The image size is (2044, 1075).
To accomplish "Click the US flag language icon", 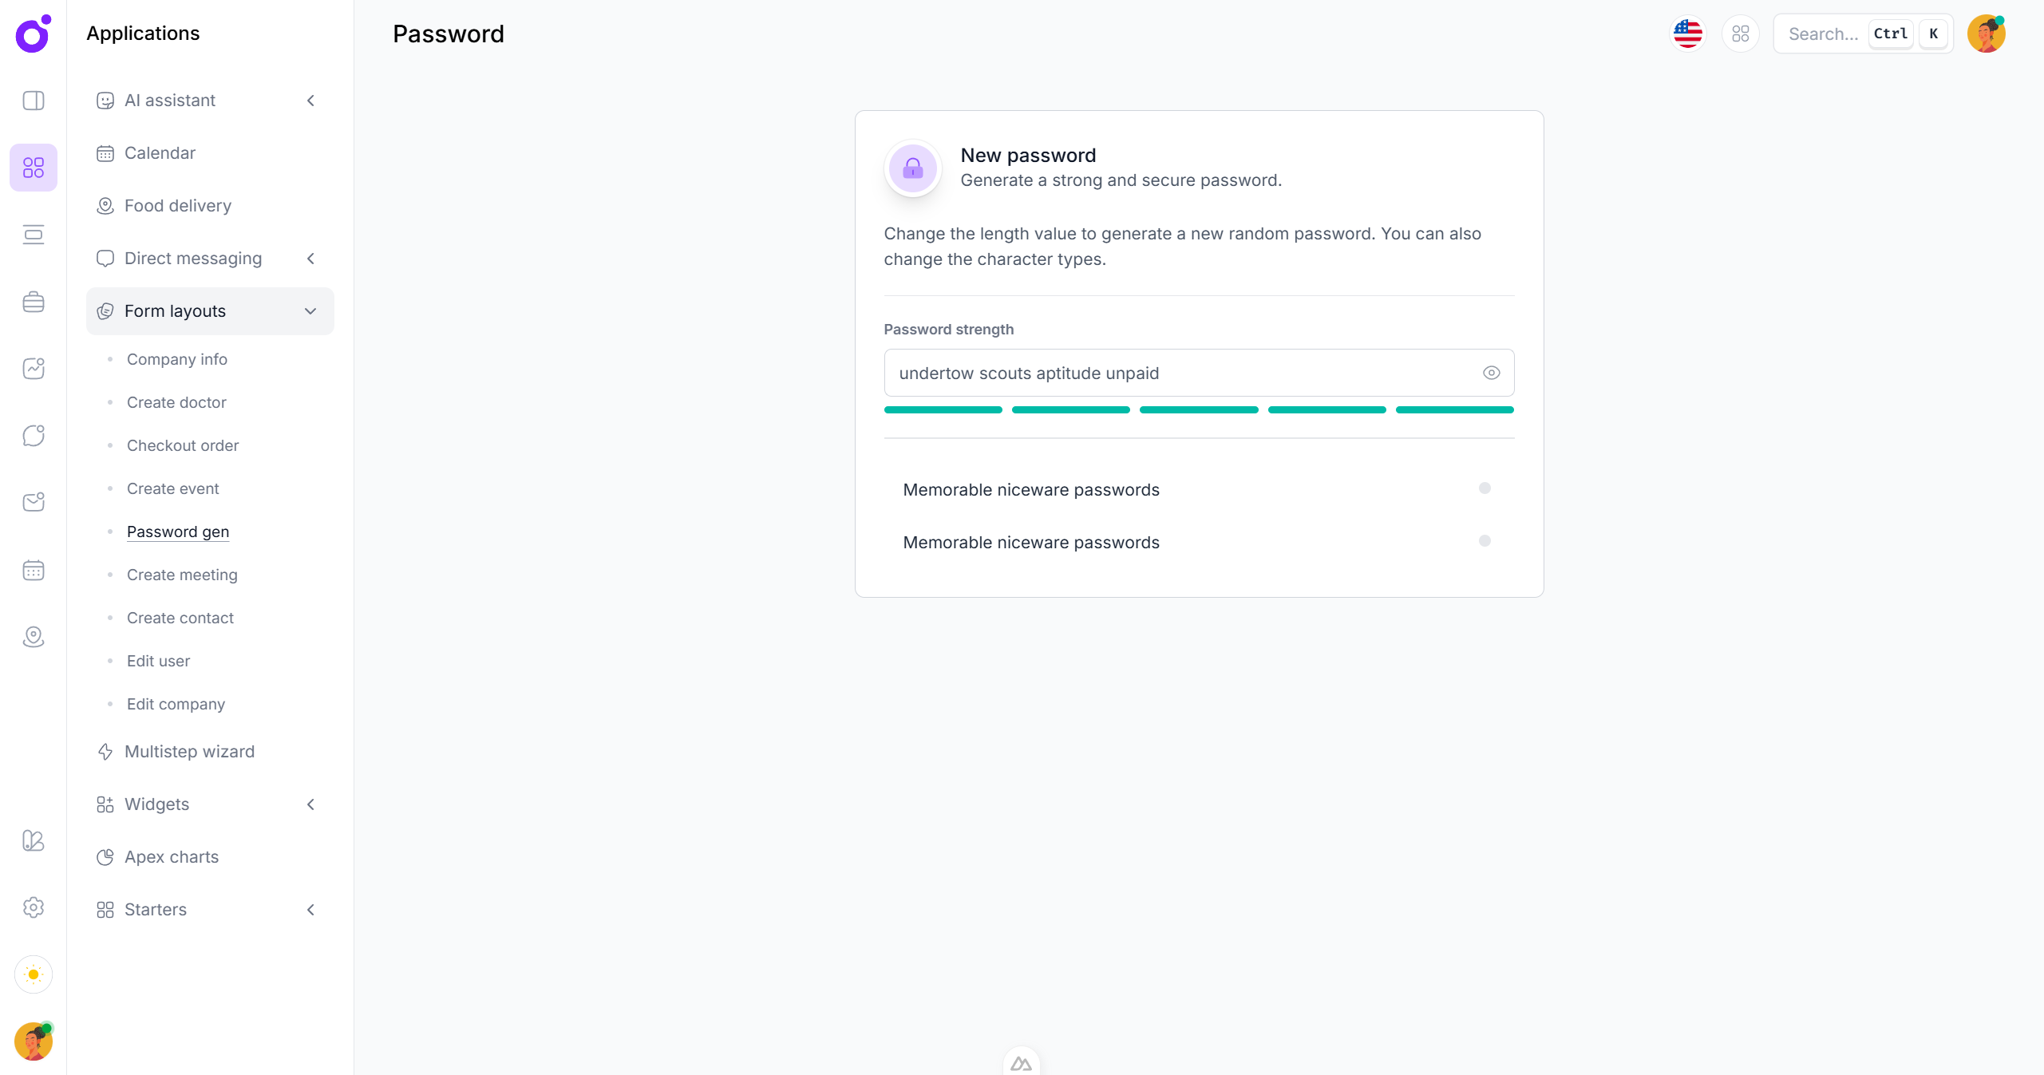I will pyautogui.click(x=1687, y=34).
